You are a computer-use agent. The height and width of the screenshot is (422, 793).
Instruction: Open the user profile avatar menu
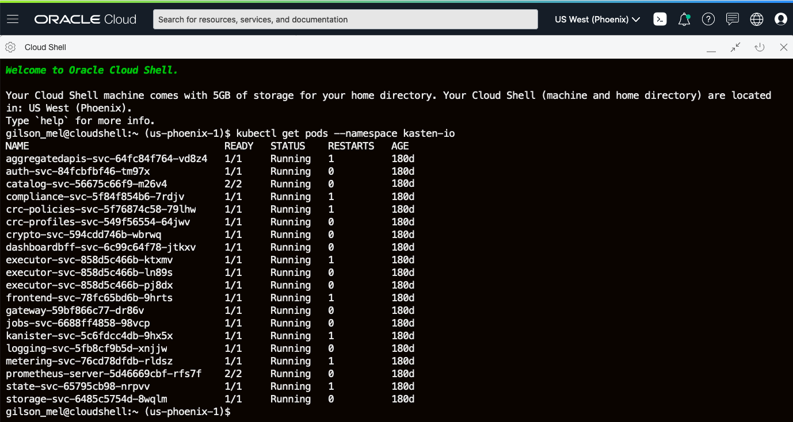coord(780,19)
